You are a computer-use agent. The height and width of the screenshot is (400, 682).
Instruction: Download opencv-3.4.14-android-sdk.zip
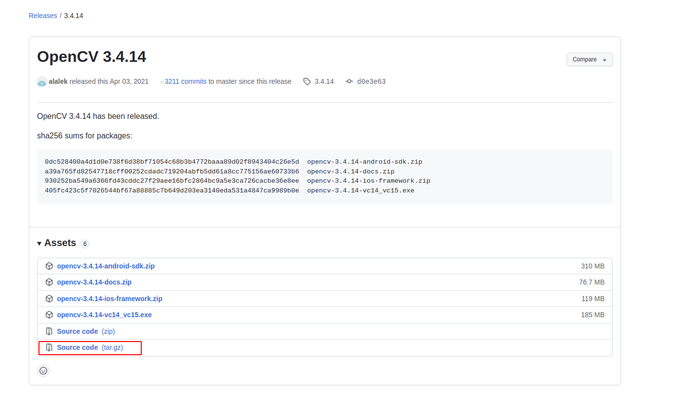point(106,266)
